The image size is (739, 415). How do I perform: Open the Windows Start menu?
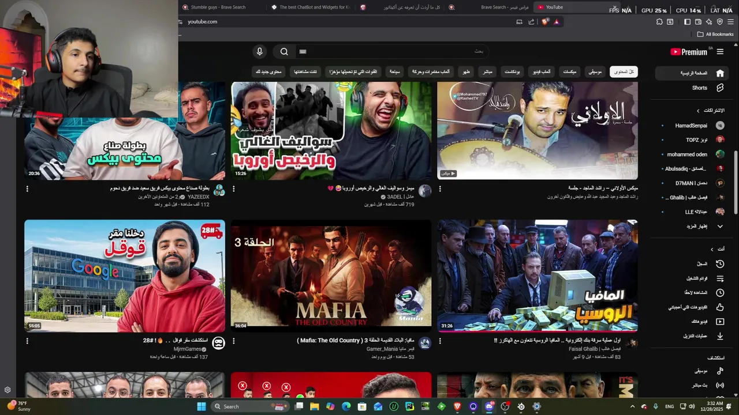tap(201, 406)
